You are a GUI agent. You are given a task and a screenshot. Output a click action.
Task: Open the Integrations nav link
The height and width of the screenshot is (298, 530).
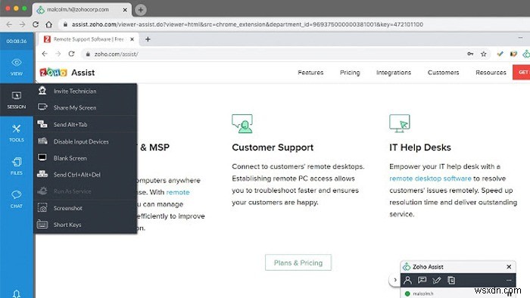click(x=394, y=73)
